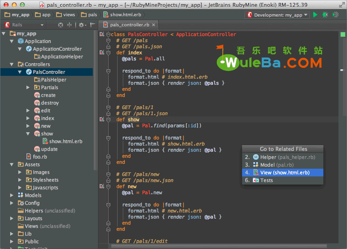Viewport: 347px width, 249px height.
Task: Choose View (show.html.erb) in related files
Action: 283,172
